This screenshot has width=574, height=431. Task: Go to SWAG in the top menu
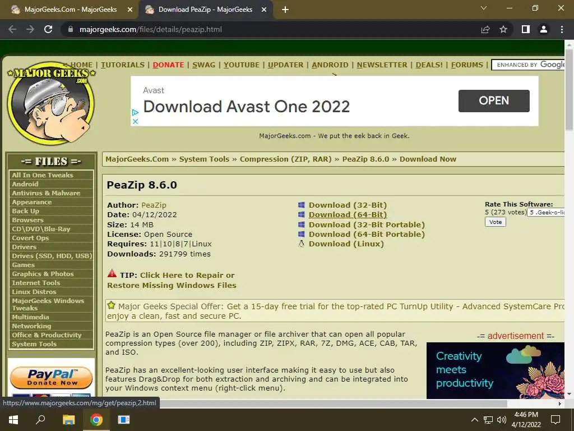click(204, 65)
